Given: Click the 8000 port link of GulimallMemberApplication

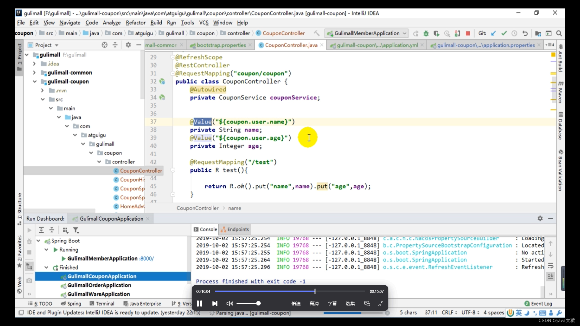Looking at the screenshot, I should point(147,259).
